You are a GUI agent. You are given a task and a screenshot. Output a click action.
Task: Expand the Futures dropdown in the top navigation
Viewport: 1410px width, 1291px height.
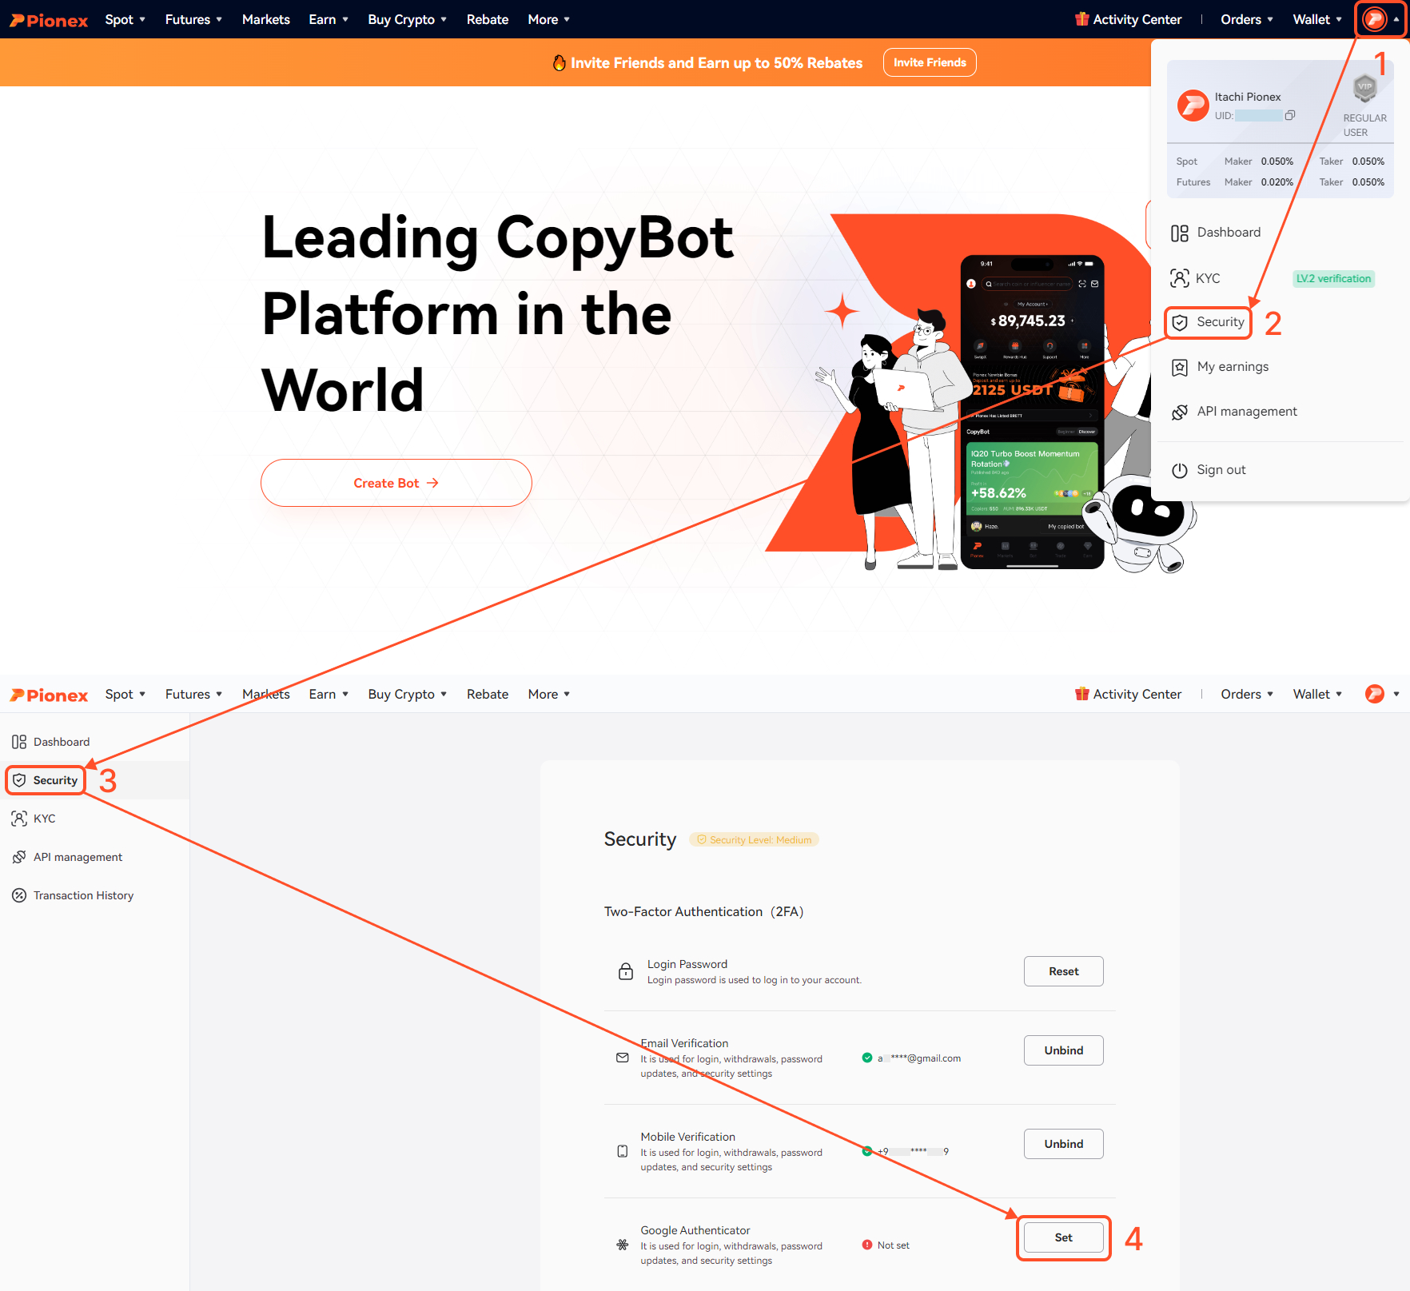193,19
